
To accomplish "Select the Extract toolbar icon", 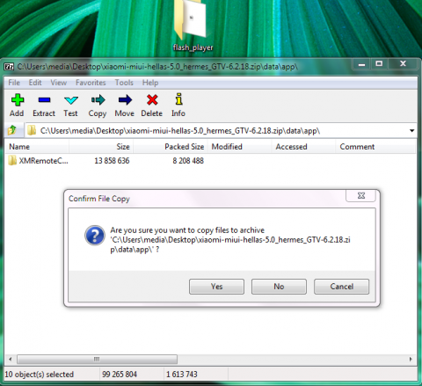I will click(x=44, y=100).
